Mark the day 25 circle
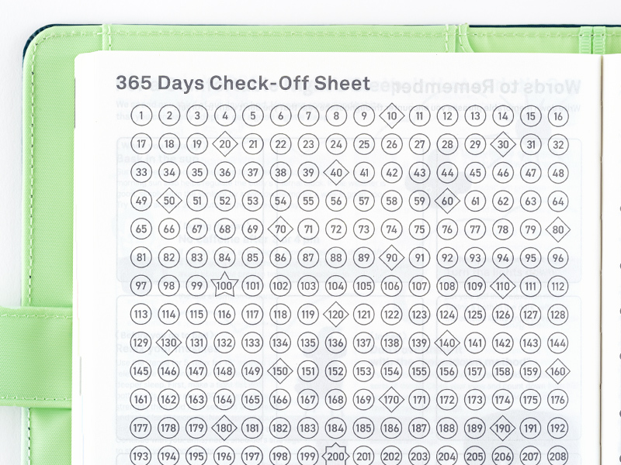This screenshot has height=465, width=621. pyautogui.click(x=364, y=144)
